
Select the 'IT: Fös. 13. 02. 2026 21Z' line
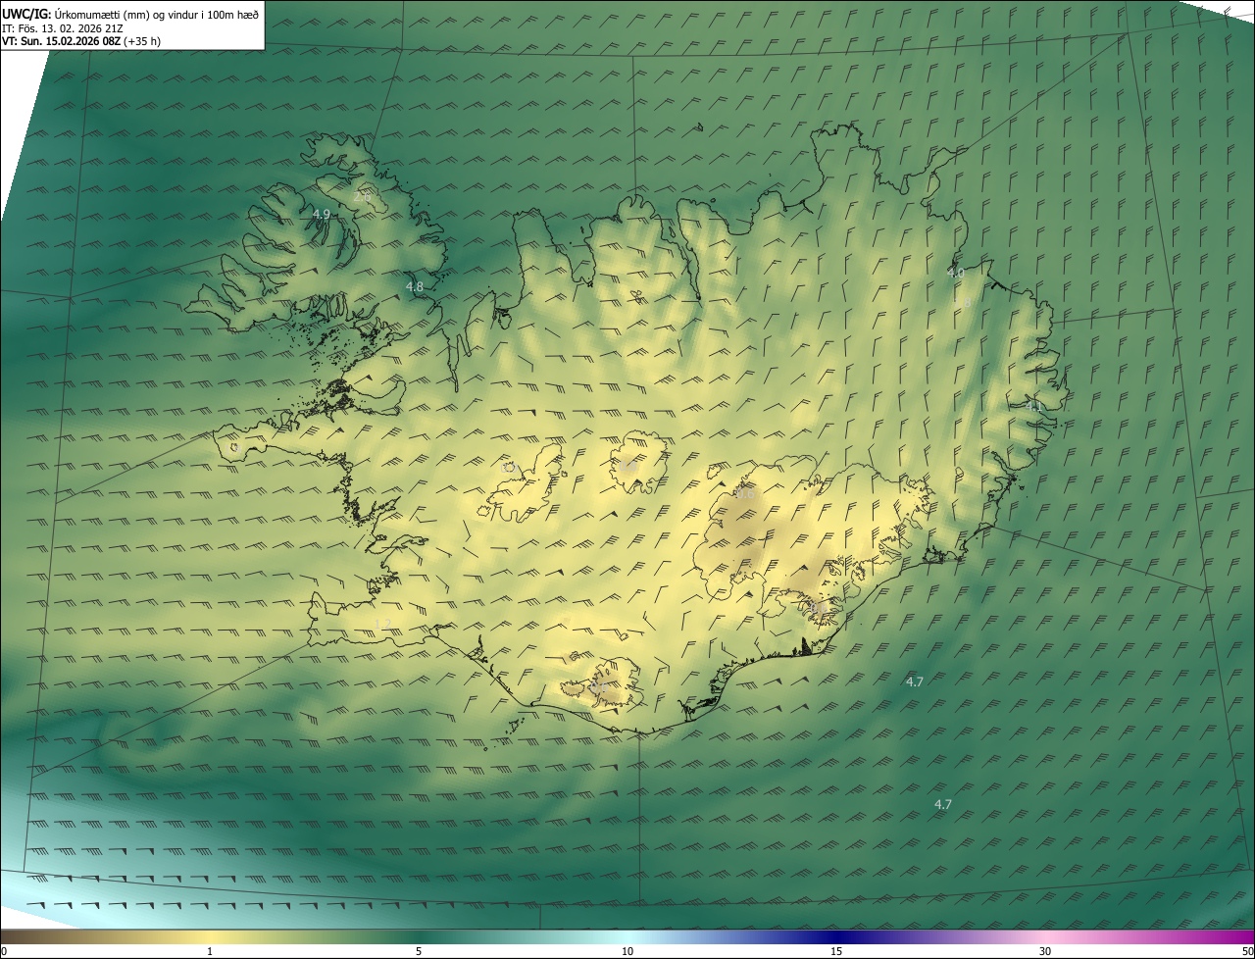[63, 27]
